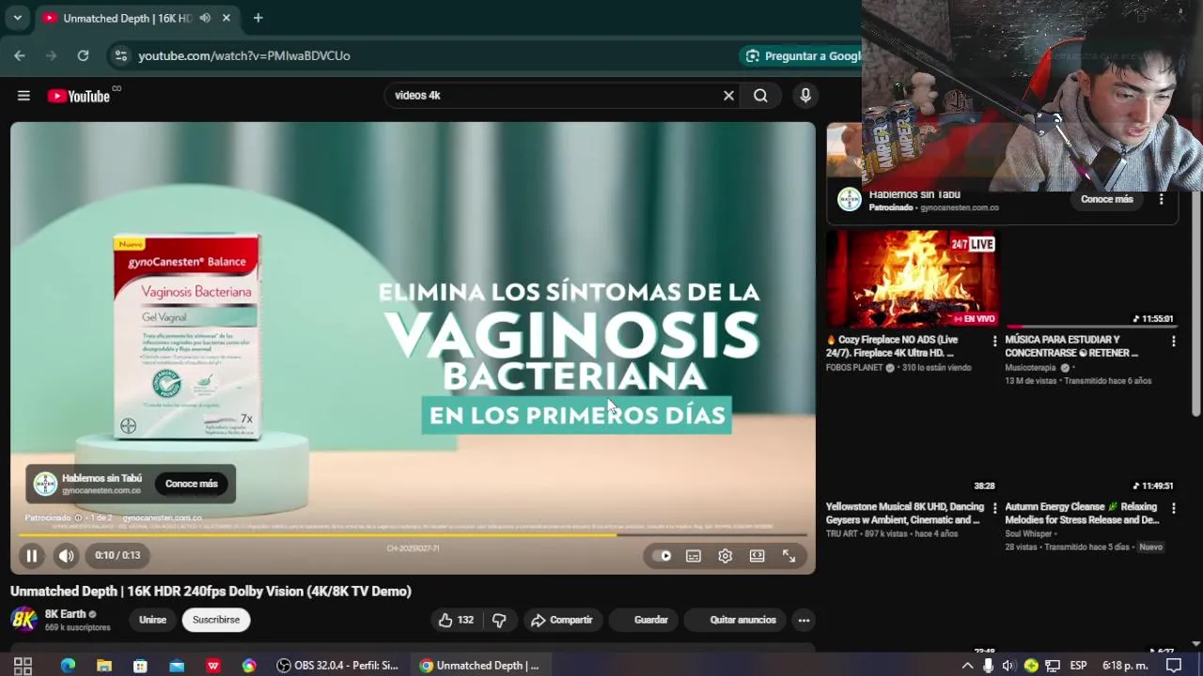Click Preguntar a Google Lens button
Screen dimensions: 1203x676
coord(801,55)
